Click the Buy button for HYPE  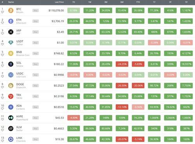[x=35, y=118]
